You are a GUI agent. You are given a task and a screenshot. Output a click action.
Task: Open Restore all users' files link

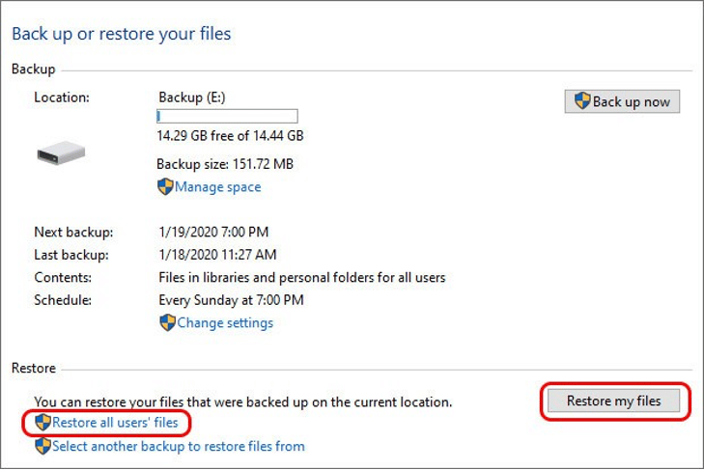pyautogui.click(x=115, y=423)
